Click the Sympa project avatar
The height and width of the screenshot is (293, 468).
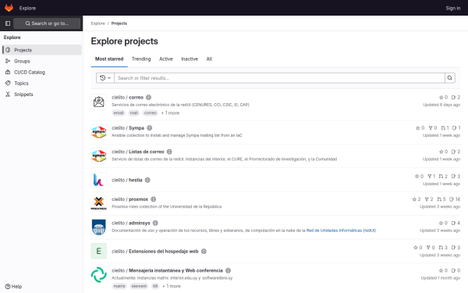[99, 132]
